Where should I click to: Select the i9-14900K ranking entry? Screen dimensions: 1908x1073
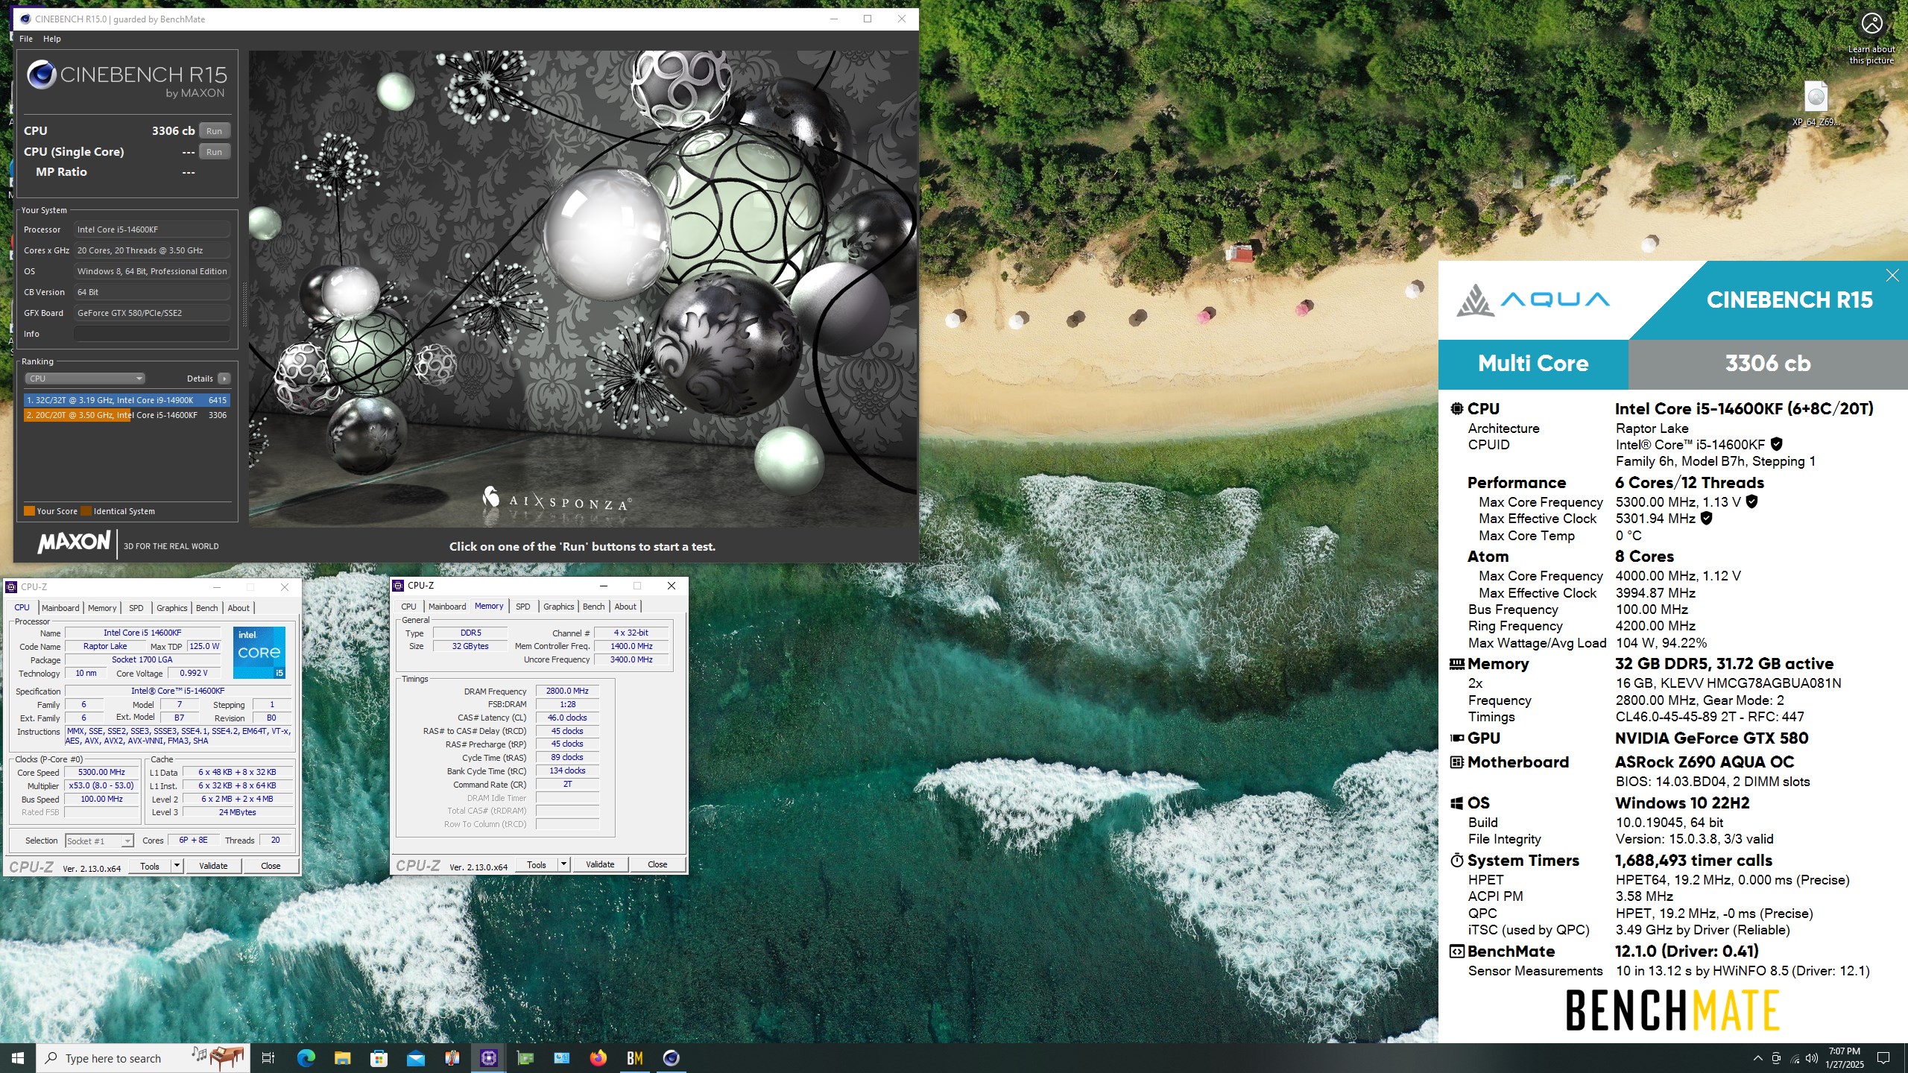[127, 400]
